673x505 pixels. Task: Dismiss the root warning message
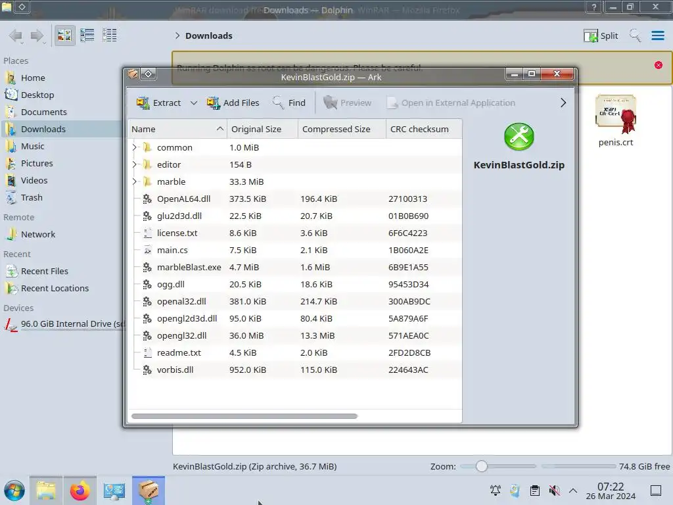[659, 65]
